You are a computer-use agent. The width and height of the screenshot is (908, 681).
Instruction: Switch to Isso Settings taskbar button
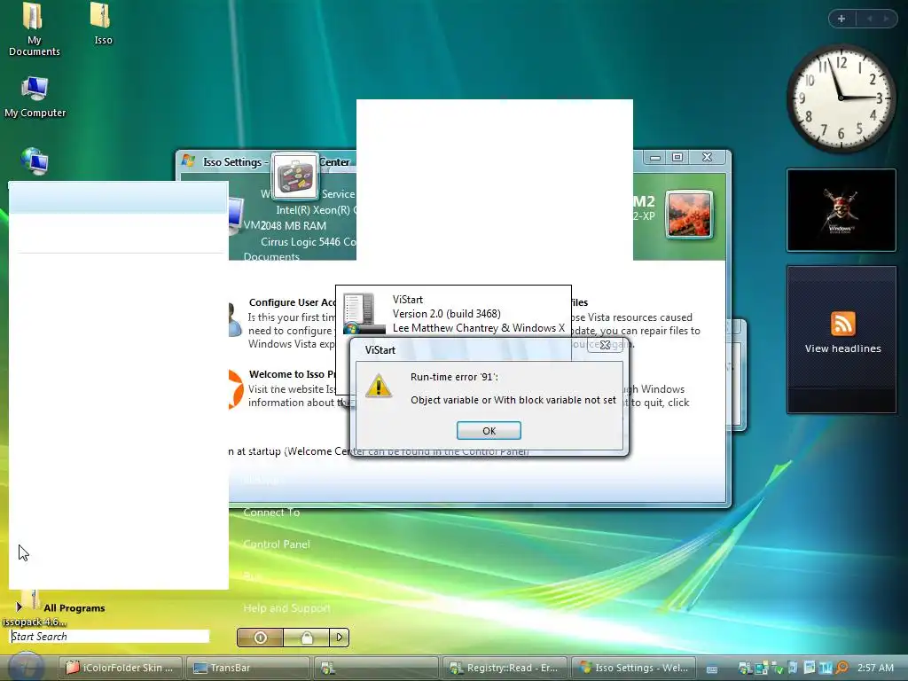(x=633, y=668)
